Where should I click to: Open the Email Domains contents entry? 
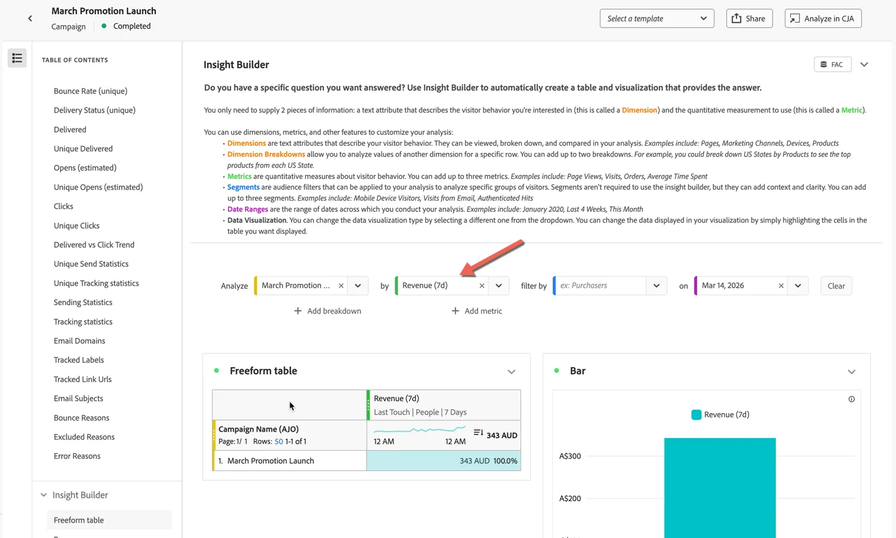[79, 341]
